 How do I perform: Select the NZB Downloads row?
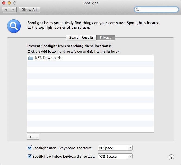tap(90, 58)
